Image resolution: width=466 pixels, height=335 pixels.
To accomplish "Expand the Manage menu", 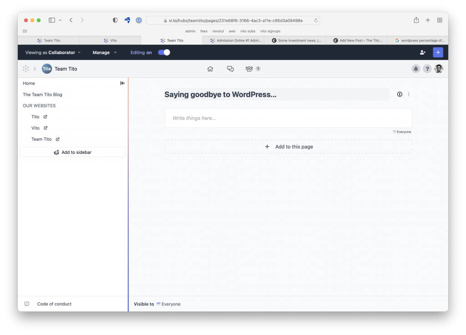I will point(105,53).
